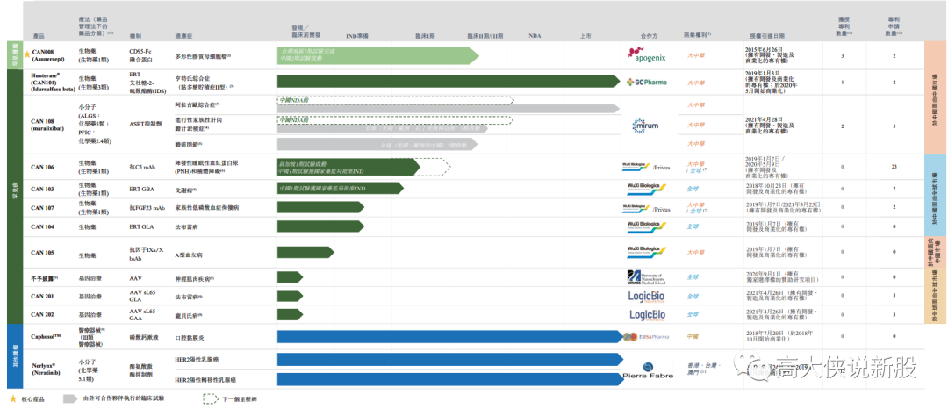The image size is (948, 409).
Task: Click the 機制 column header
Action: point(135,36)
